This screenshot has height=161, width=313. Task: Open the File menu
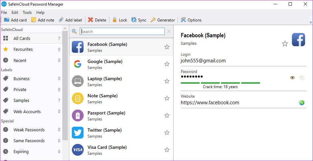point(4,13)
